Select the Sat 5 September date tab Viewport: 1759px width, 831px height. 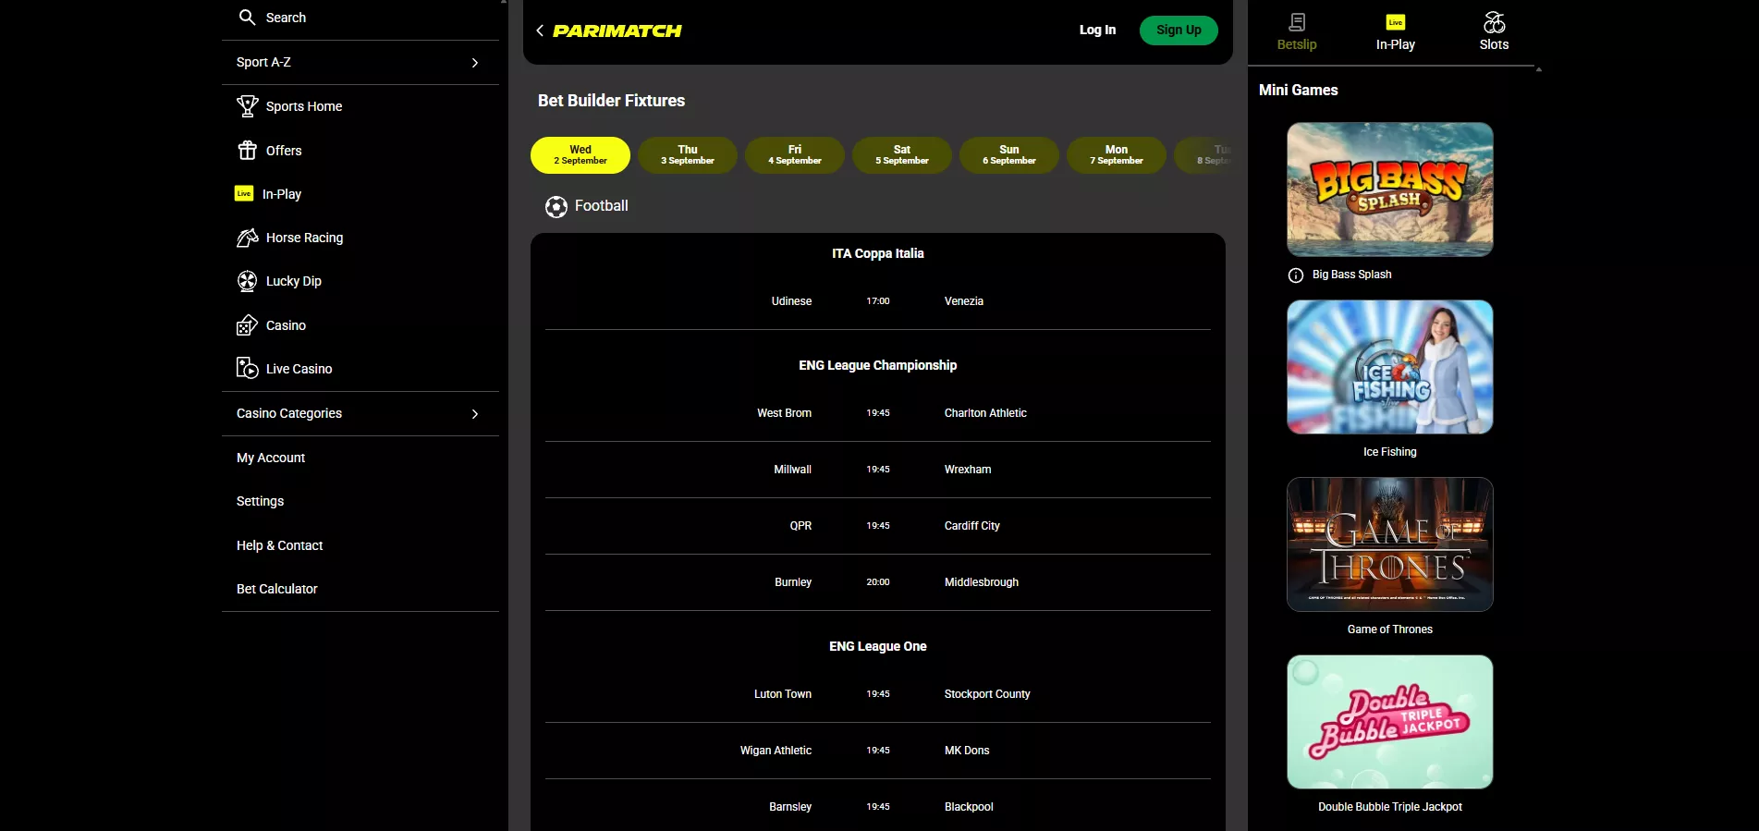(x=902, y=154)
